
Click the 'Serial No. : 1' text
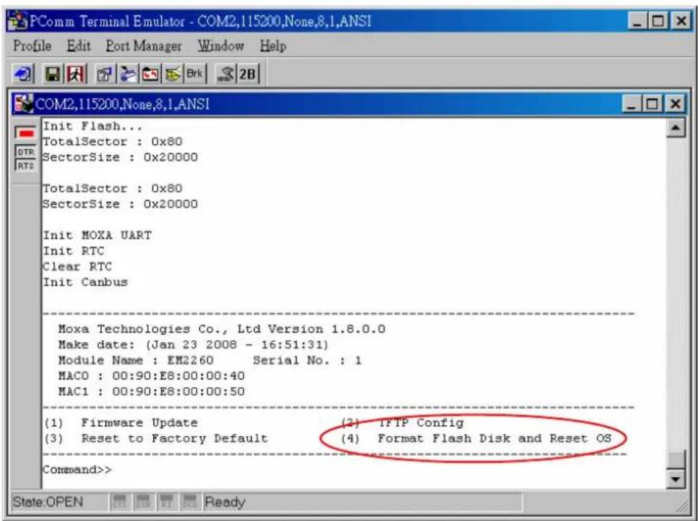(x=307, y=360)
